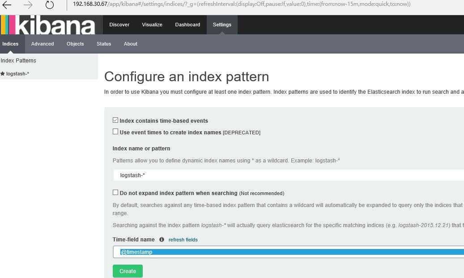Click the Index Patterns sidebar heading

point(18,61)
